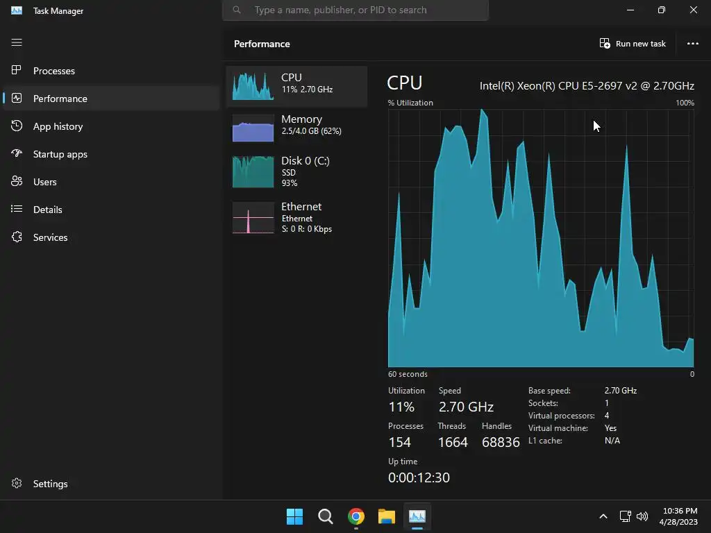Image resolution: width=711 pixels, height=533 pixels.
Task: Click the Handles value 68836
Action: [x=501, y=442]
